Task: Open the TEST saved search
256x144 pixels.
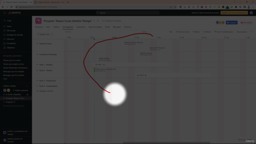Action: (x=5, y=79)
